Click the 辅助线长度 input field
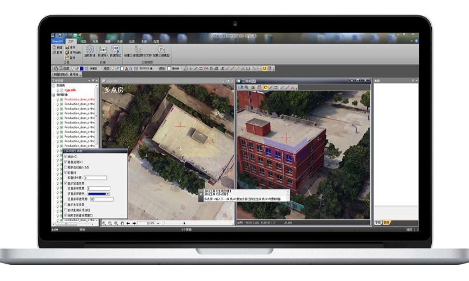Screen dimensions: 469x281 coord(96,178)
